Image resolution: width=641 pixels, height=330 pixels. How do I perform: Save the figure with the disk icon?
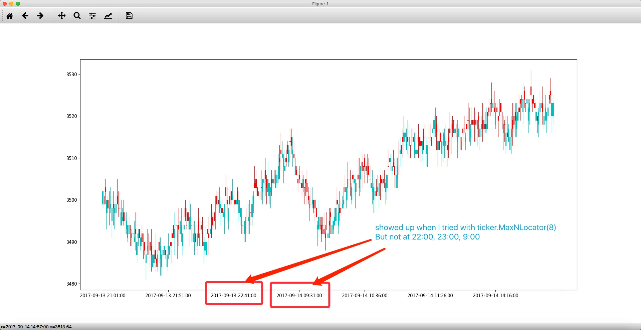(x=129, y=16)
